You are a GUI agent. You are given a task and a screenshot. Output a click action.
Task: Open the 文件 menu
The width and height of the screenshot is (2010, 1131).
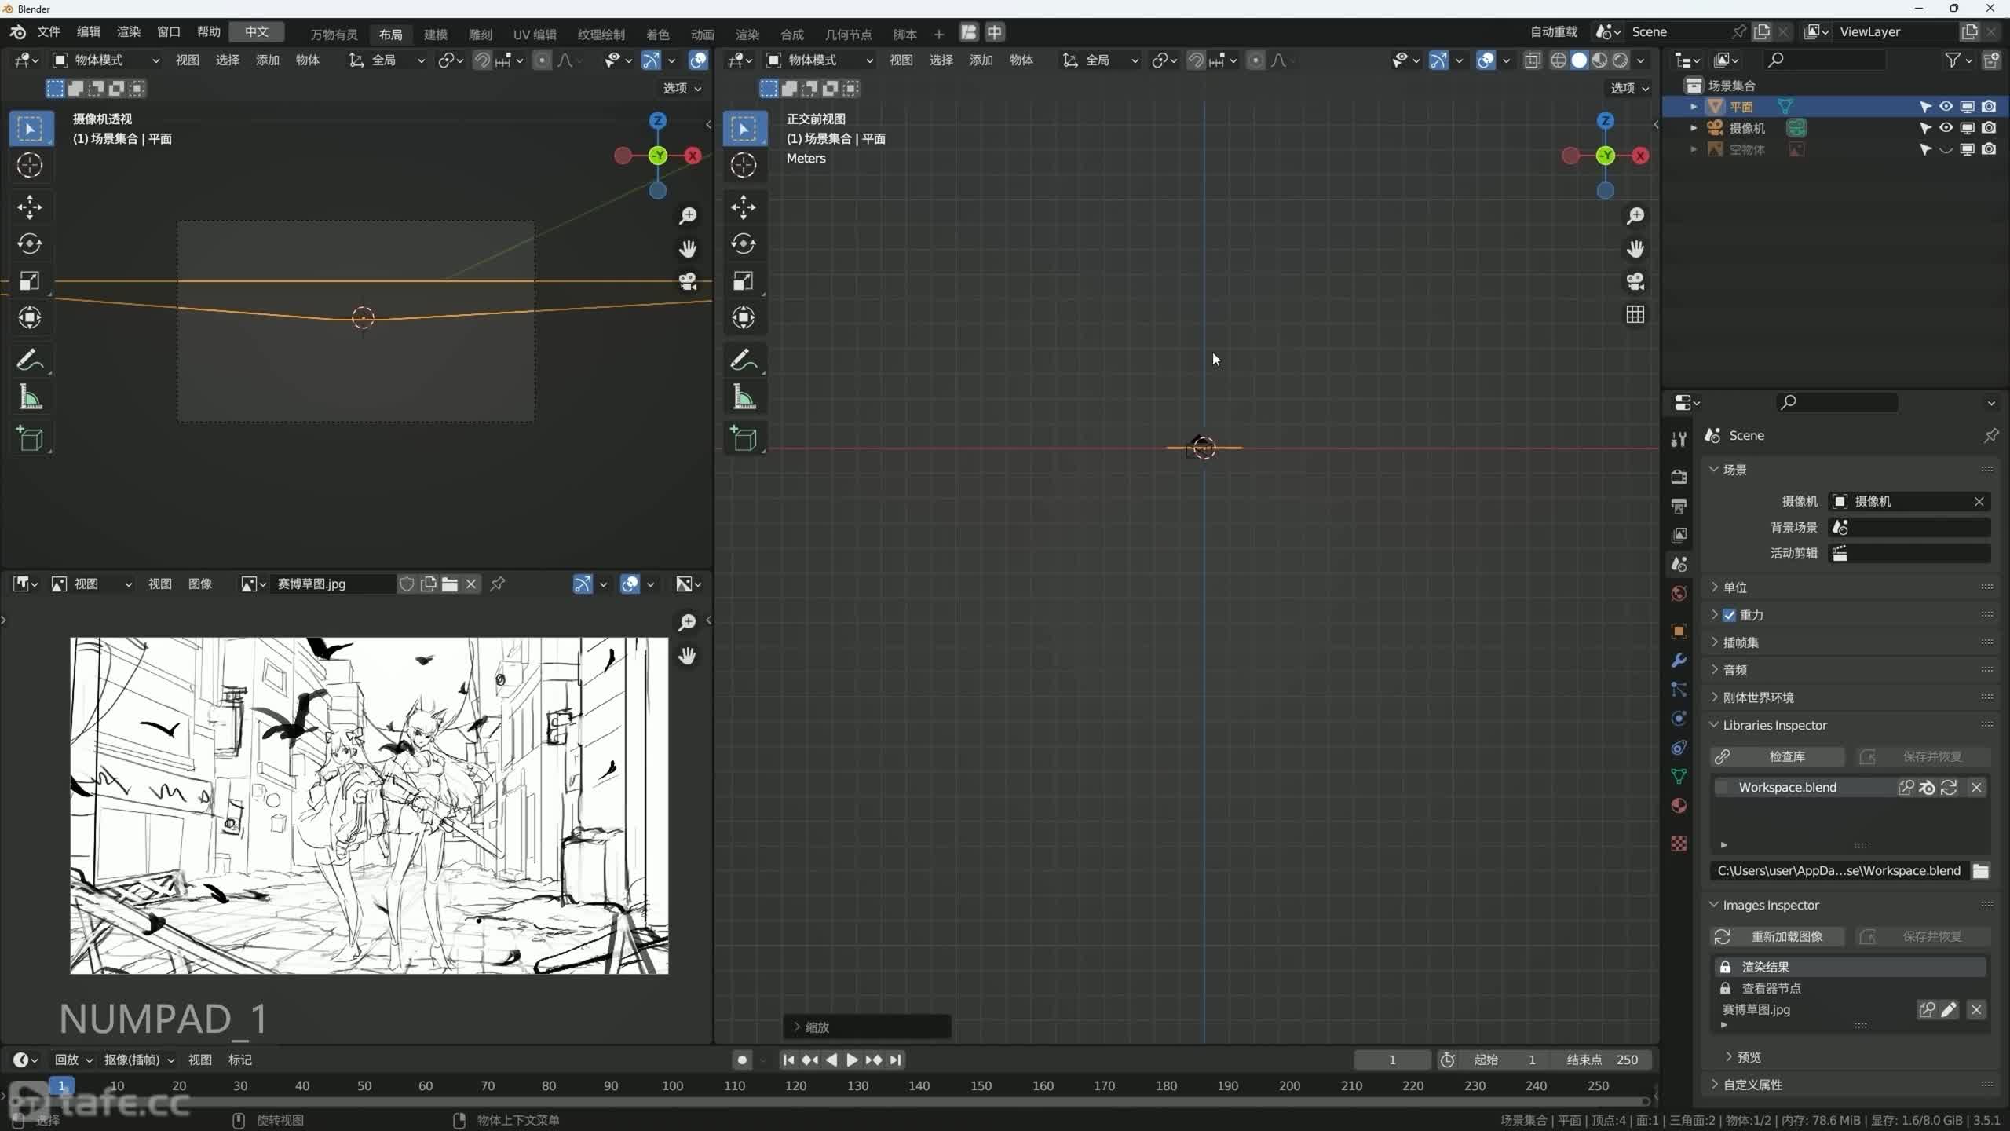[49, 32]
